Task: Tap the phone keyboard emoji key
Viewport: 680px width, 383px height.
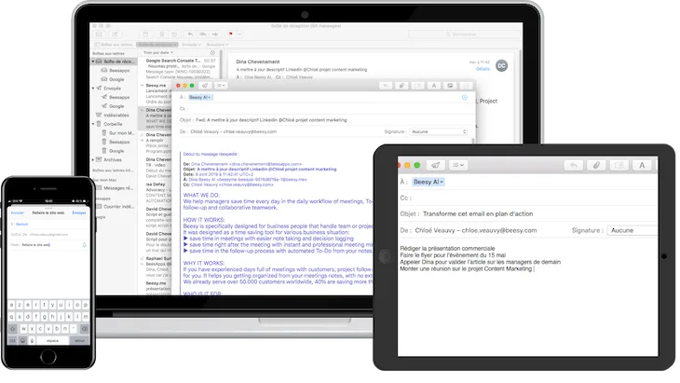Action: (x=22, y=341)
